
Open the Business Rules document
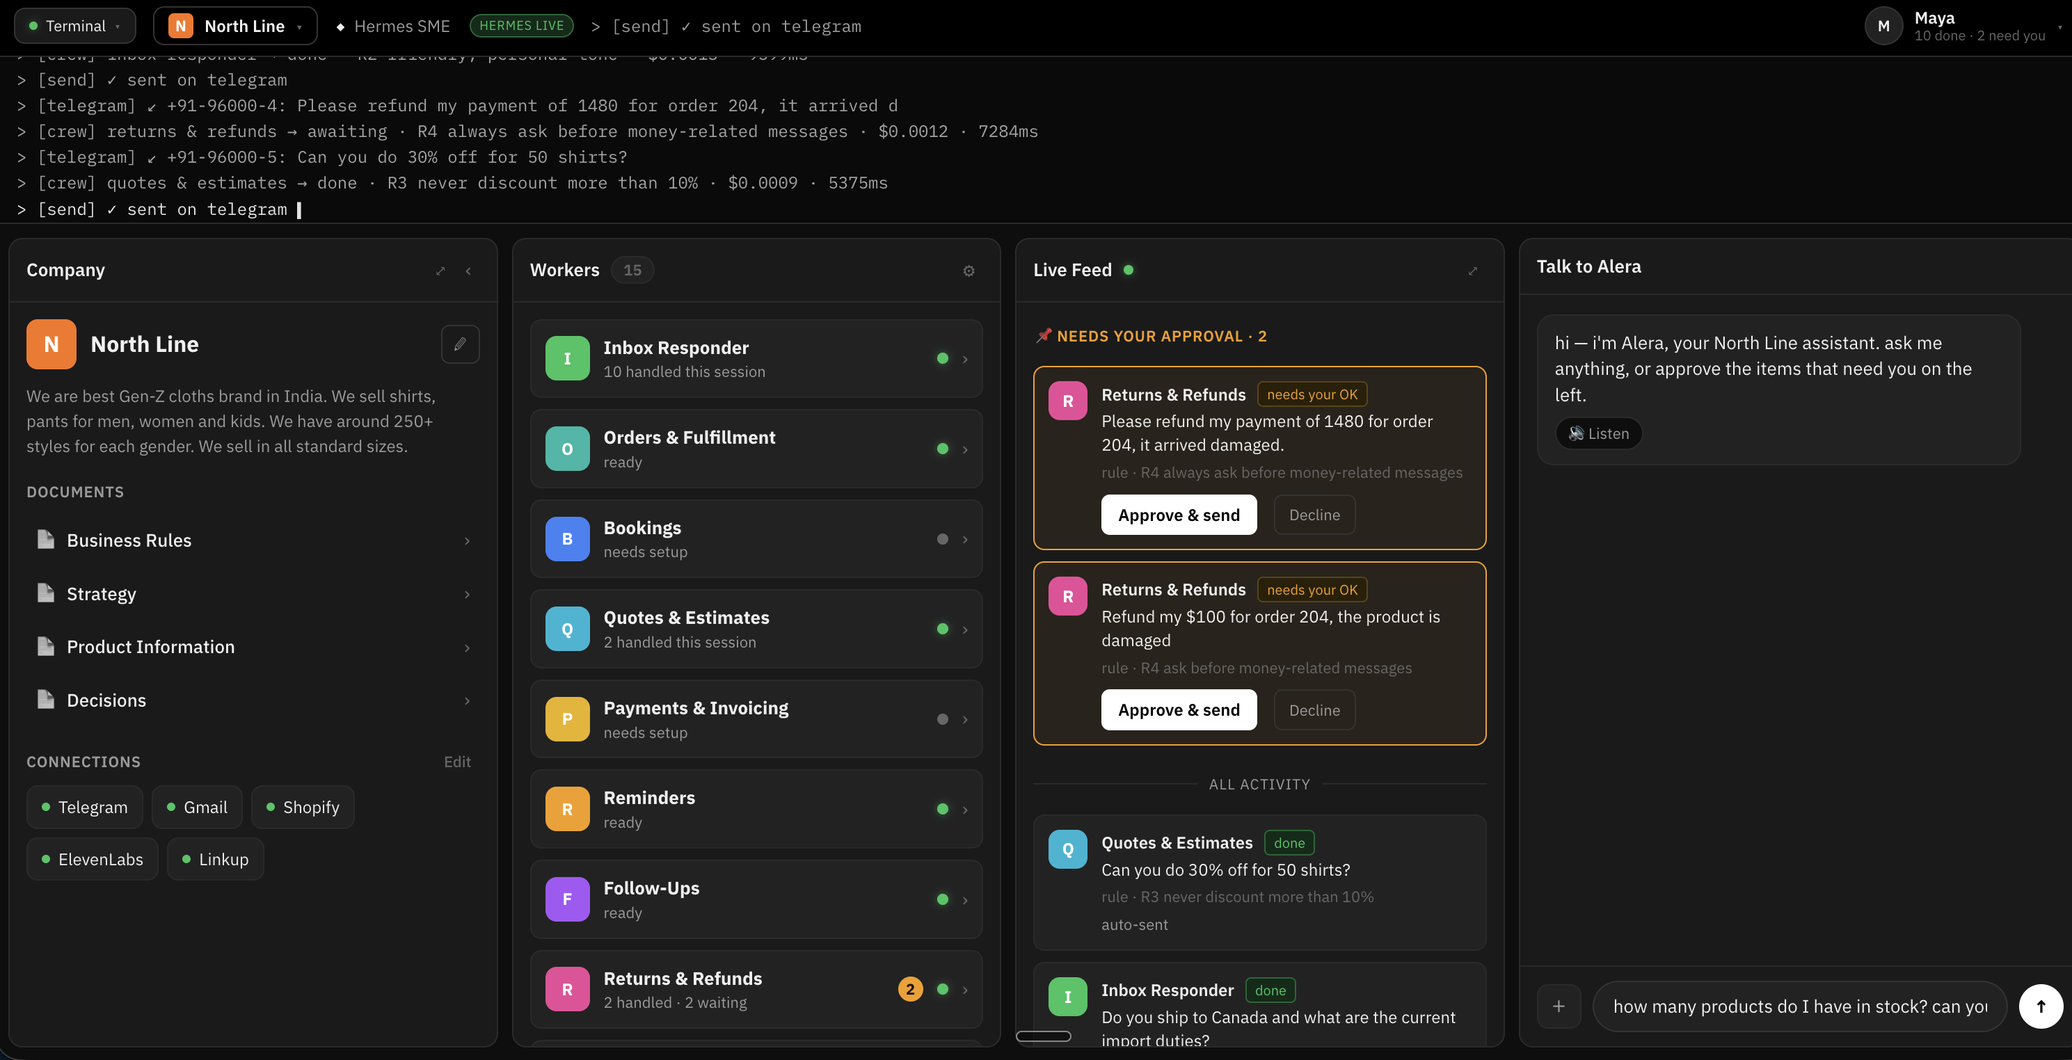[253, 540]
